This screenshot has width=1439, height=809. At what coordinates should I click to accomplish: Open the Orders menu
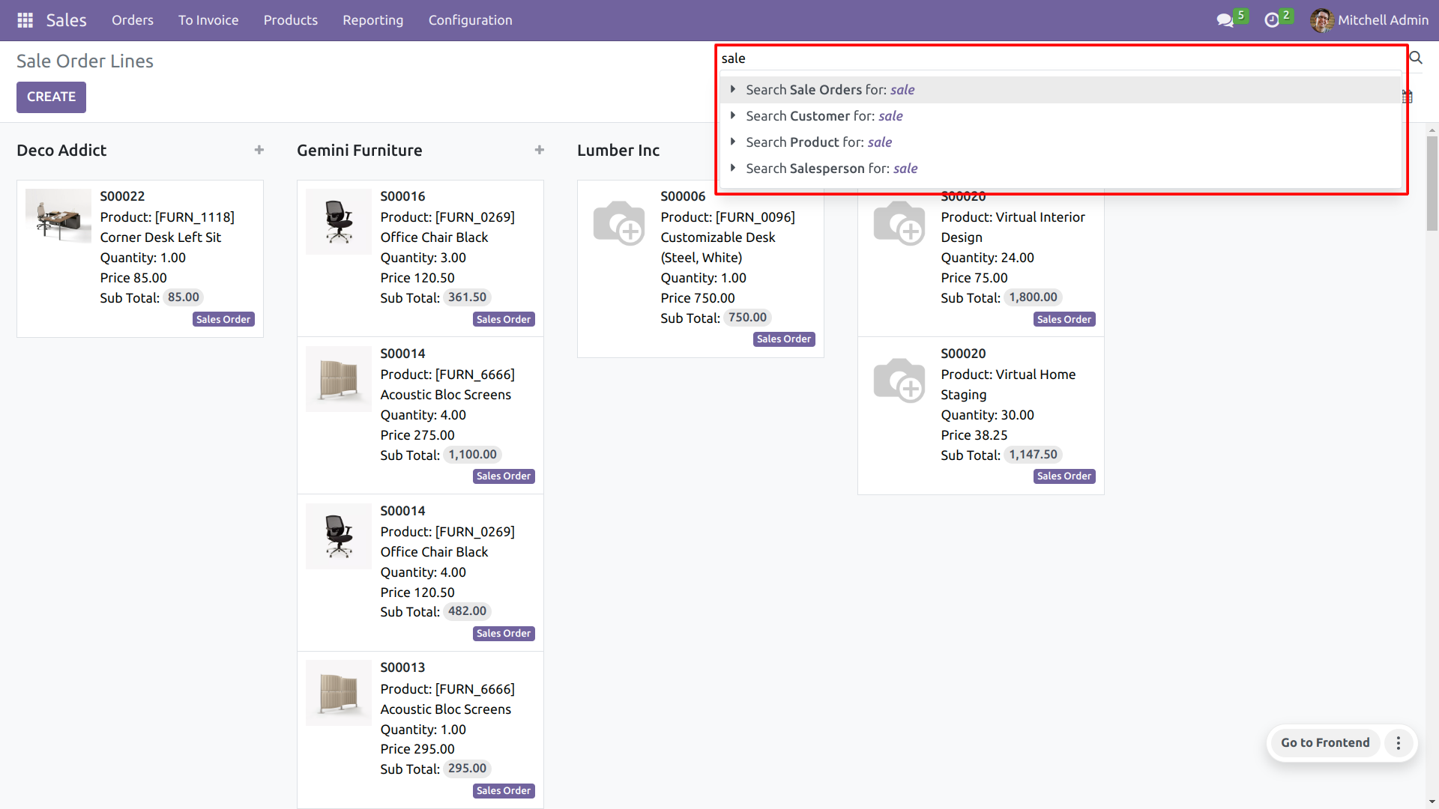[133, 20]
